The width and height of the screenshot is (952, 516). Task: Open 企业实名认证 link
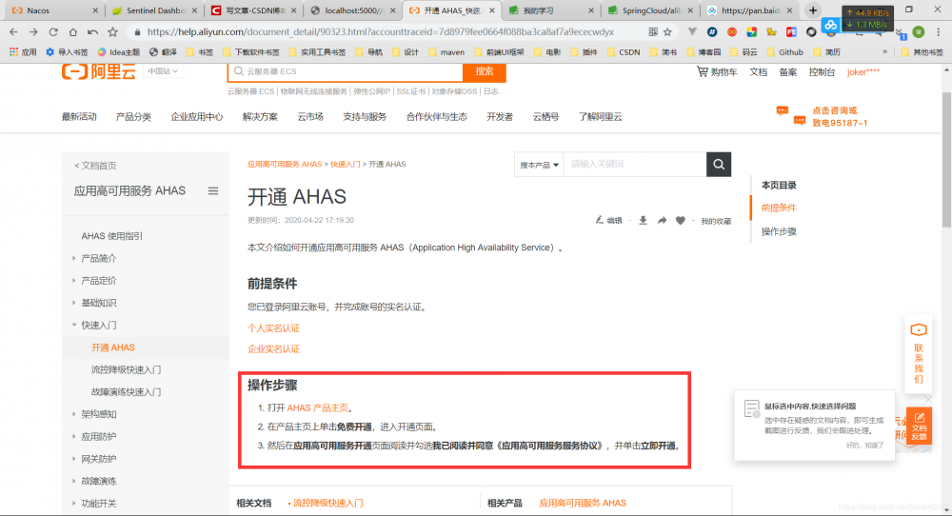274,349
